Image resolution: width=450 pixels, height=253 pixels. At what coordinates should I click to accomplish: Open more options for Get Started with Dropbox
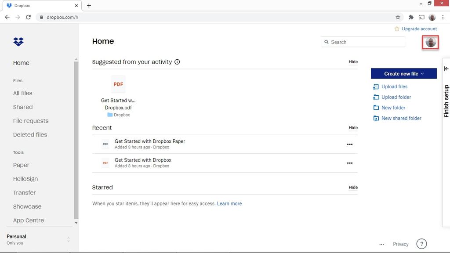349,163
